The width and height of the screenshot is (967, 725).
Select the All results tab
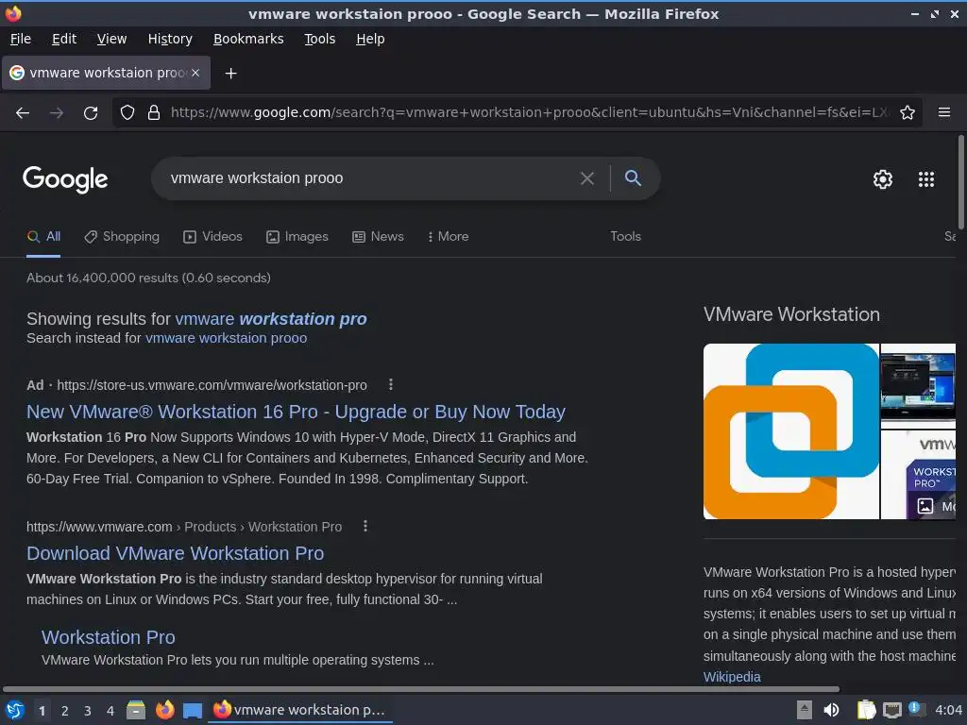[43, 237]
